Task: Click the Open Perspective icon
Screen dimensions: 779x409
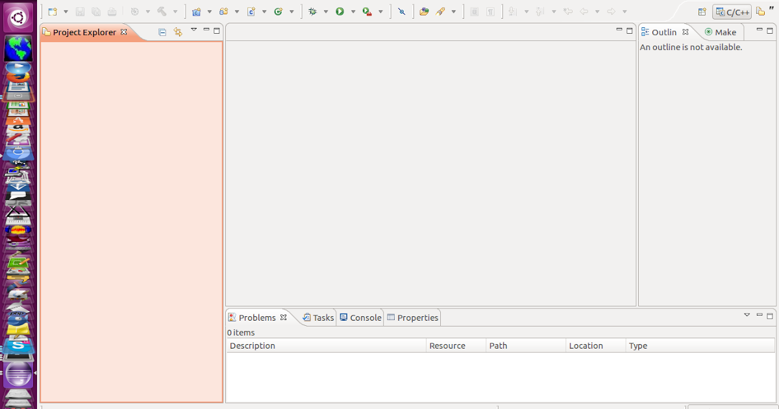Action: (702, 12)
